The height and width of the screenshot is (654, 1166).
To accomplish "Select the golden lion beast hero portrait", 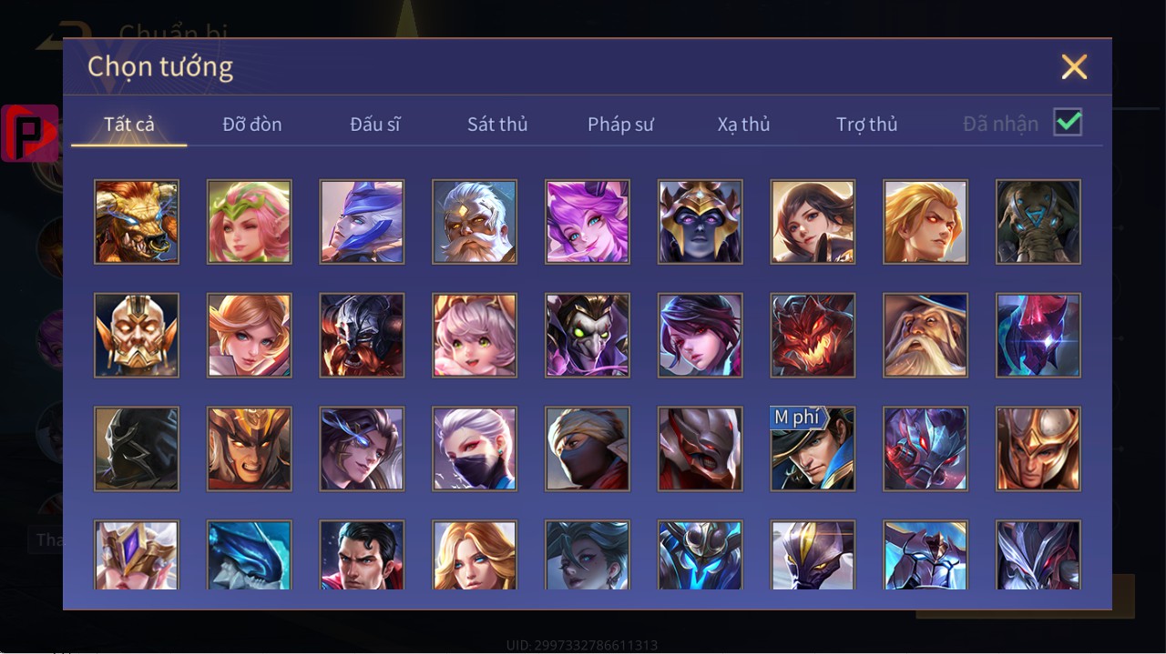I will point(137,222).
